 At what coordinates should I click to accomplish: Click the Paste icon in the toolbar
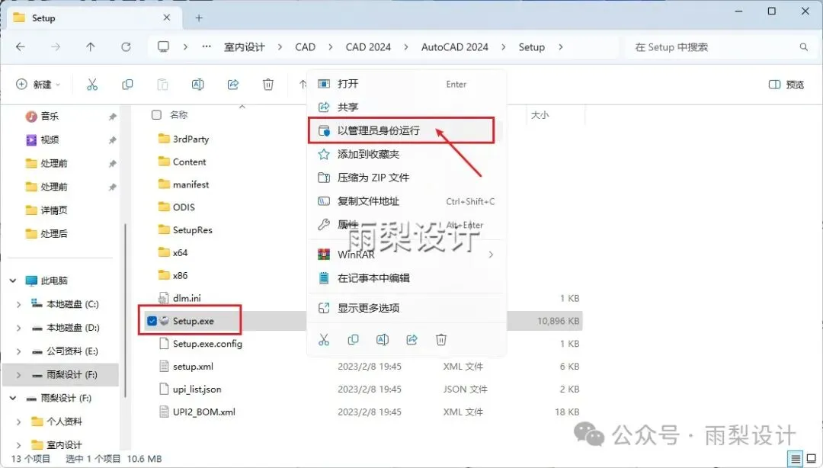[163, 85]
